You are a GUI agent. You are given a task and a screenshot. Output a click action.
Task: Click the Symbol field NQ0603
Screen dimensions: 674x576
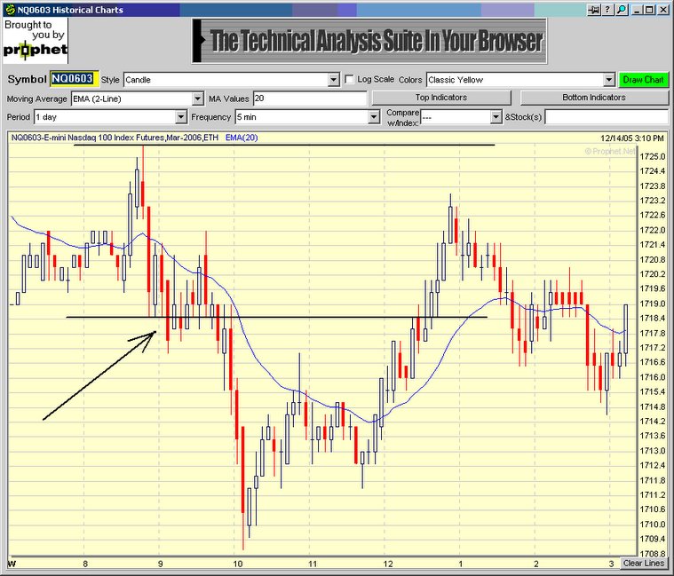click(x=75, y=79)
